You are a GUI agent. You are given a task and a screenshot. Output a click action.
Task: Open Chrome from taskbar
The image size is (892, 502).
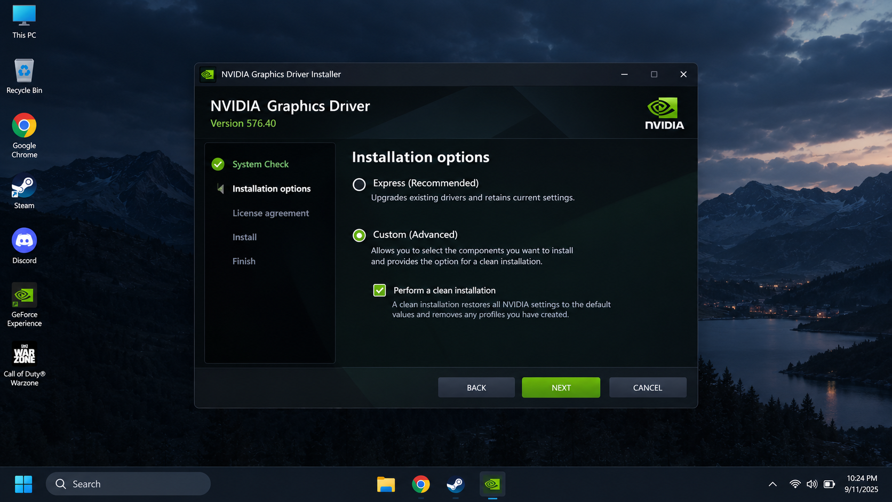[x=421, y=484]
